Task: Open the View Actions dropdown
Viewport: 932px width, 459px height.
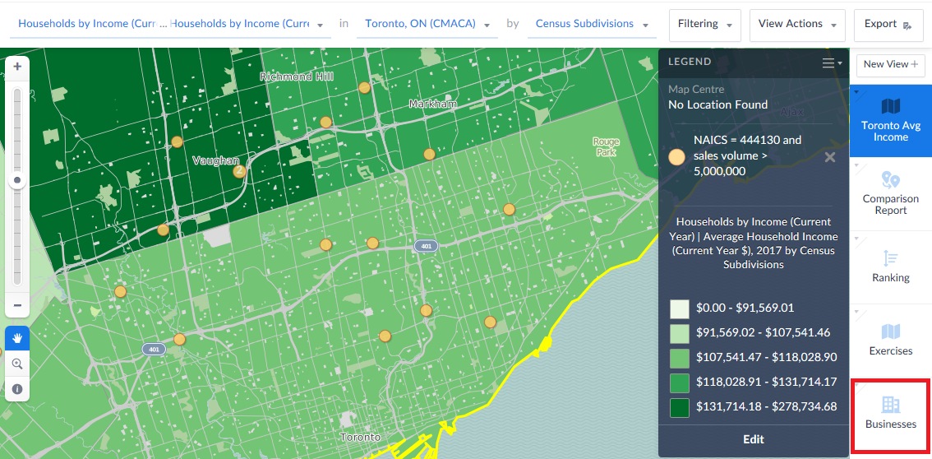Action: [x=797, y=25]
